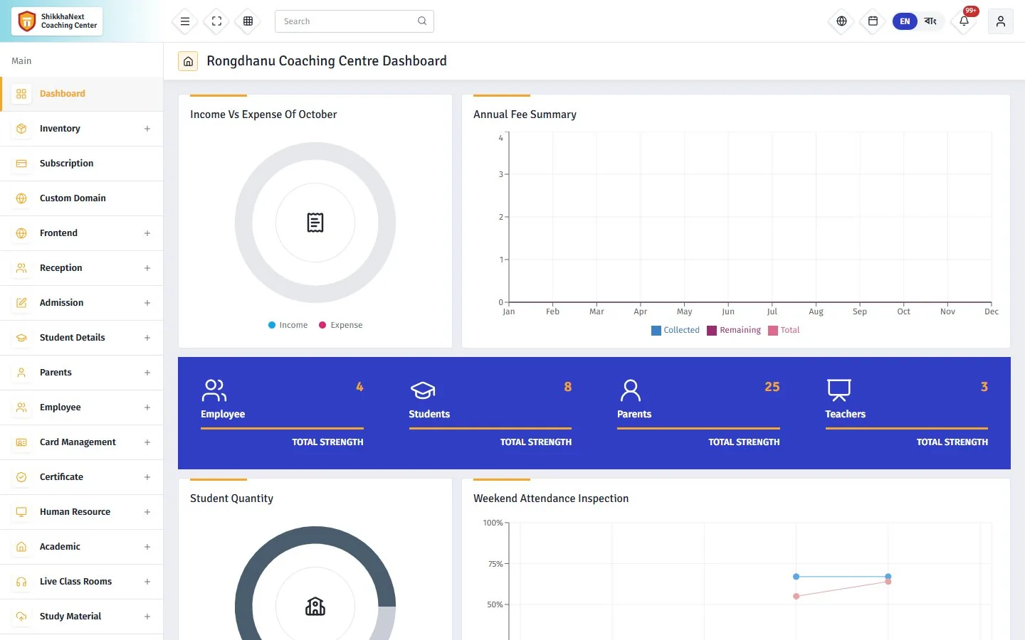Click the receipt icon in income donut
The image size is (1025, 640).
(315, 223)
